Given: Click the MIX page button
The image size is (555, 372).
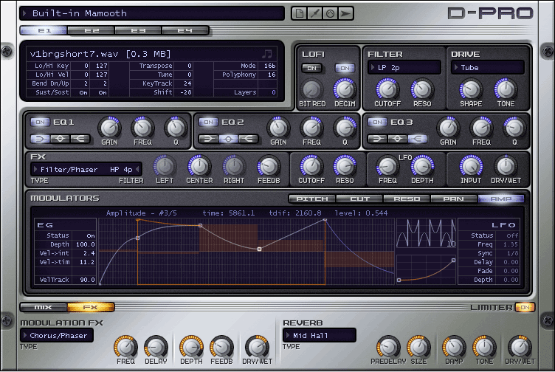Looking at the screenshot, I should point(43,308).
